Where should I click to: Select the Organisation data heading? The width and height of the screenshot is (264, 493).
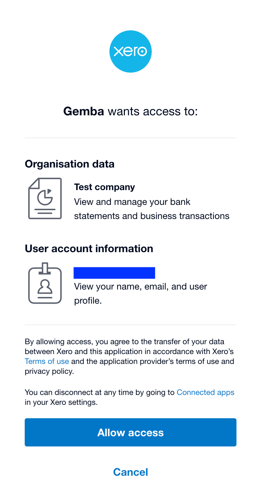coord(70,164)
